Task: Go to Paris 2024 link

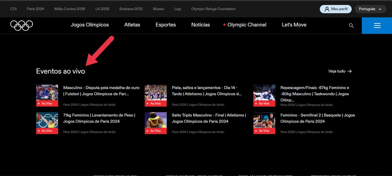Action: point(35,9)
